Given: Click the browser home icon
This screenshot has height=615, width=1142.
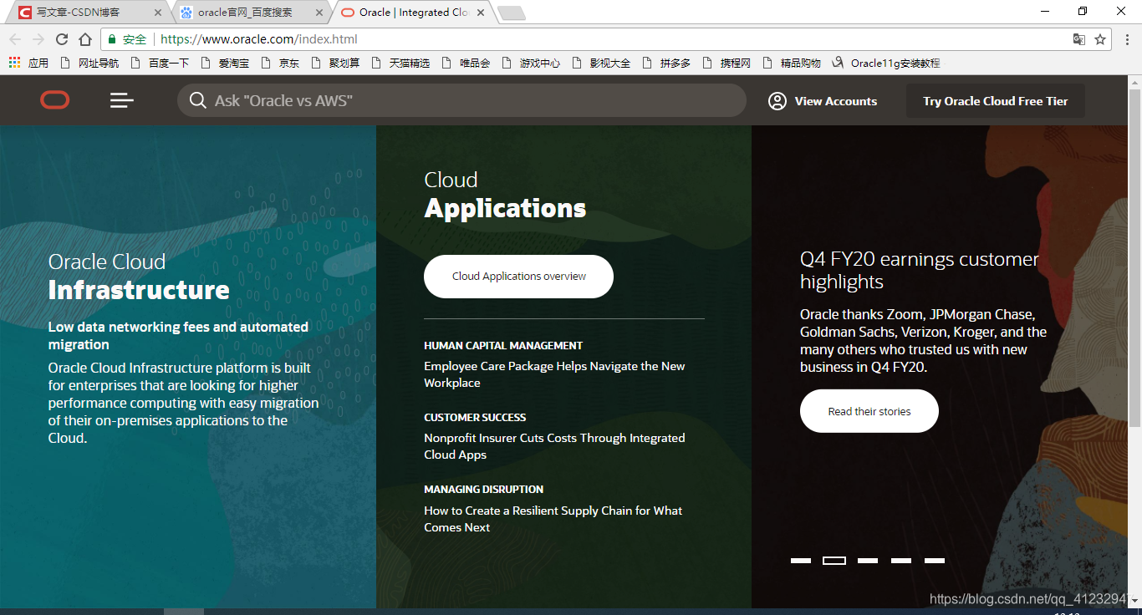Looking at the screenshot, I should 85,39.
